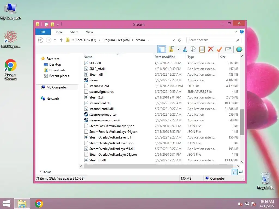This screenshot has width=279, height=209.
Task: Open the DataWagon desktop shortcut
Action: tap(11, 39)
